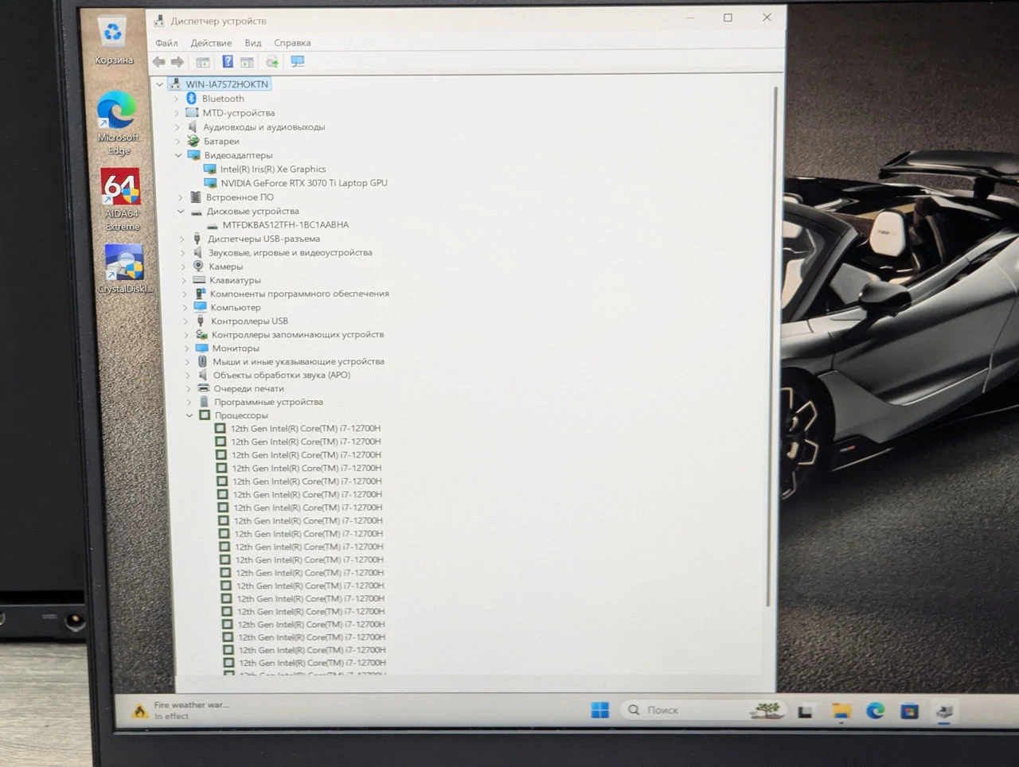
Task: Open the Вид menu
Action: tap(253, 43)
